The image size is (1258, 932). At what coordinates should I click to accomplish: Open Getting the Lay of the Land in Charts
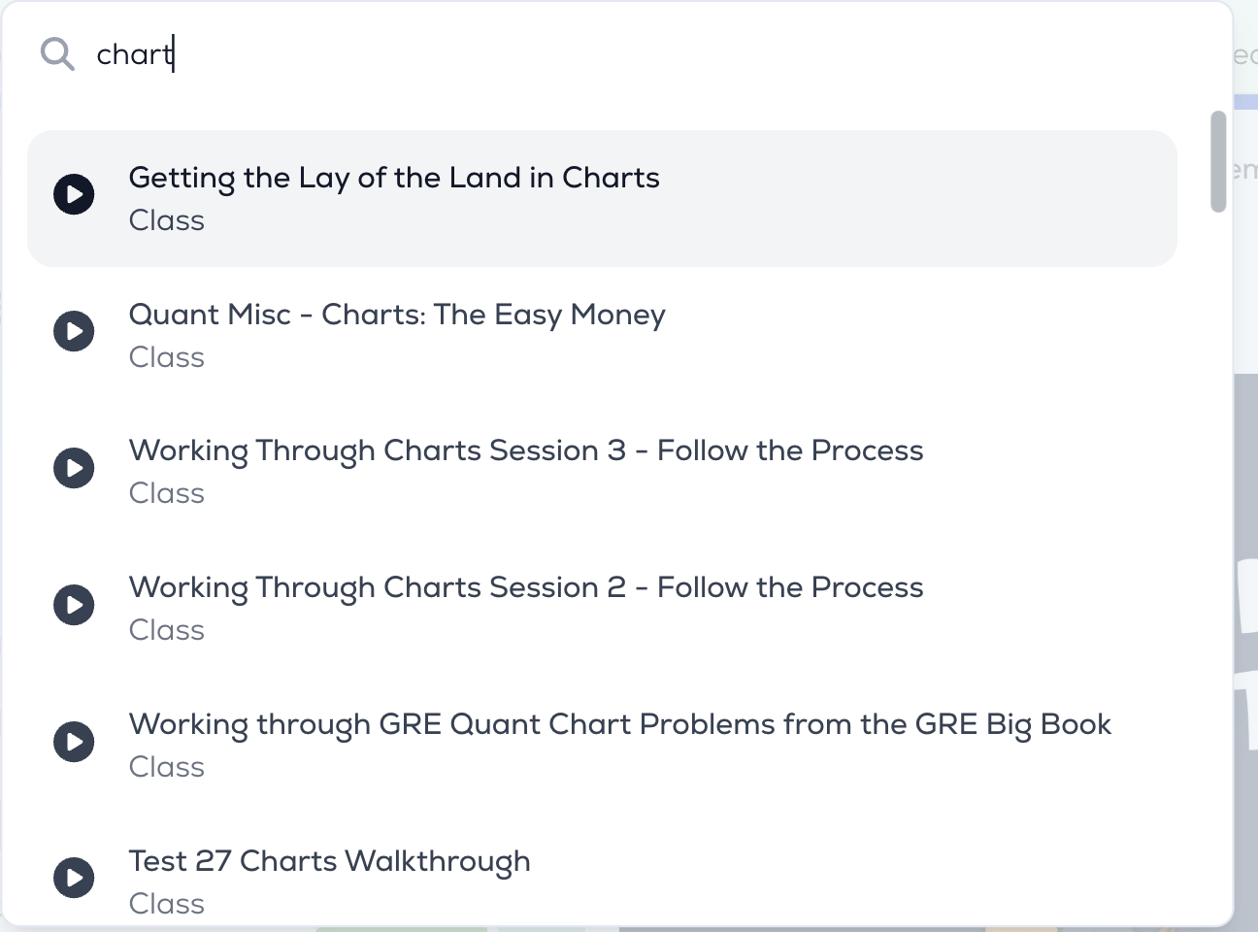point(602,198)
